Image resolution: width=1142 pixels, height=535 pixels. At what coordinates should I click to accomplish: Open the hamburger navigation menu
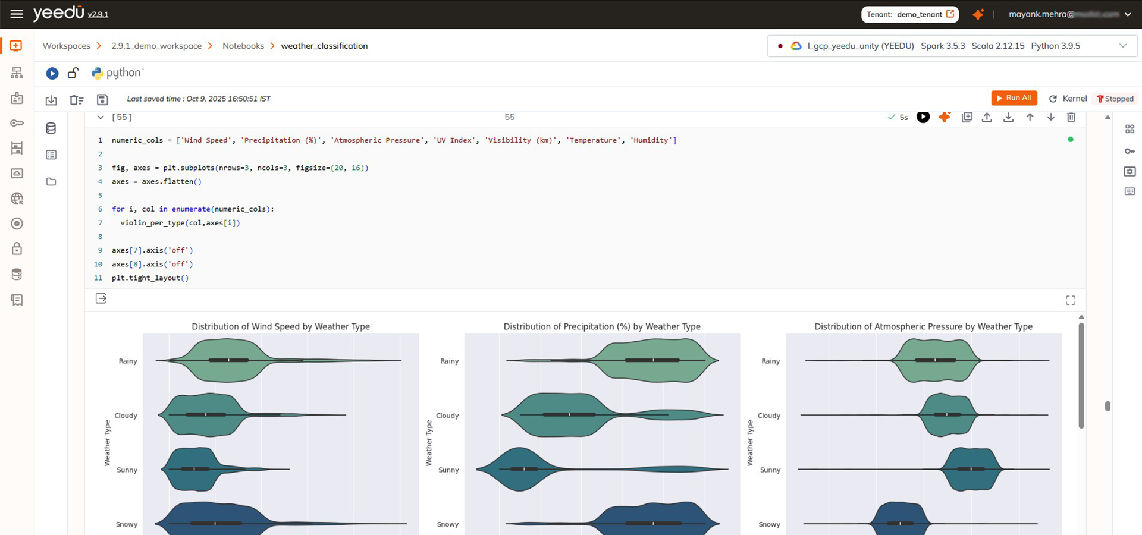pos(17,14)
